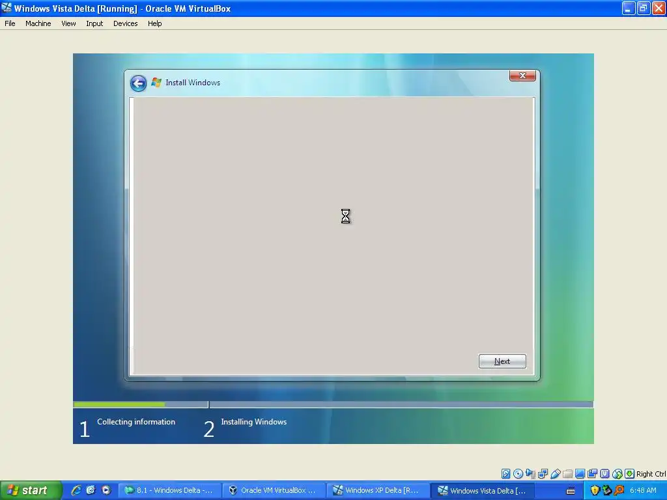Open the Input menu
The width and height of the screenshot is (667, 500).
tap(94, 23)
